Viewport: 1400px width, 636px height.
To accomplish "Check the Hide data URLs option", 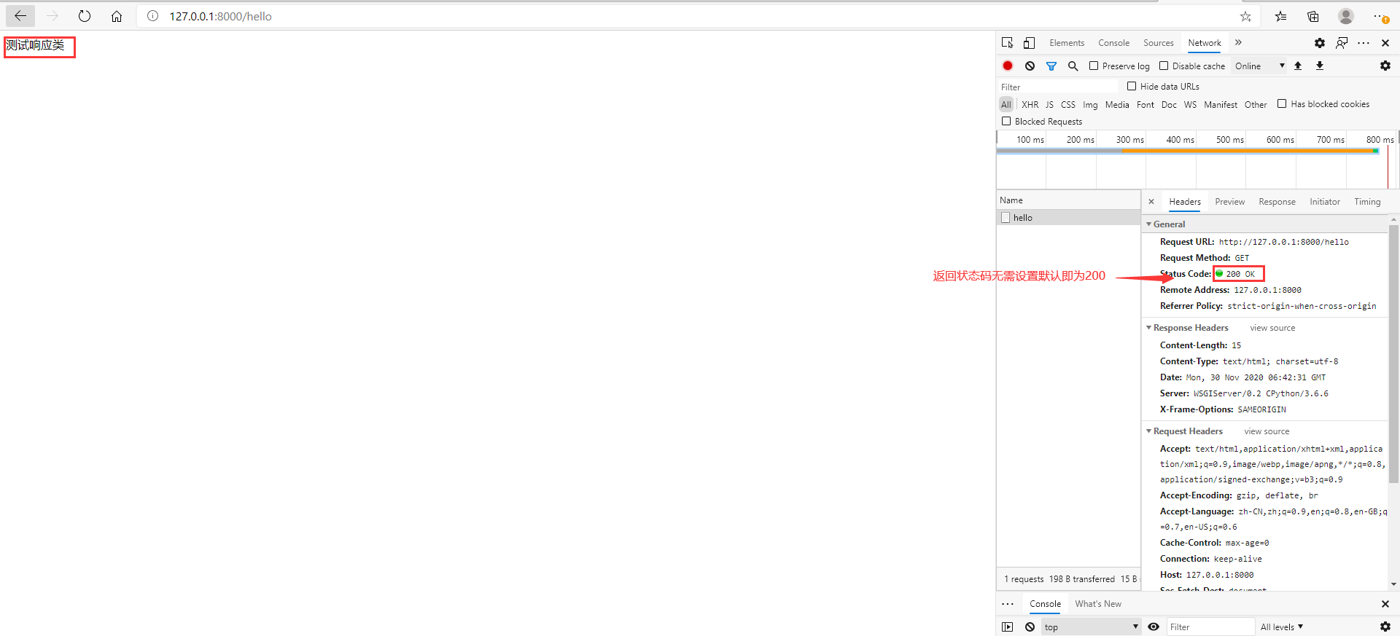I will tap(1132, 86).
